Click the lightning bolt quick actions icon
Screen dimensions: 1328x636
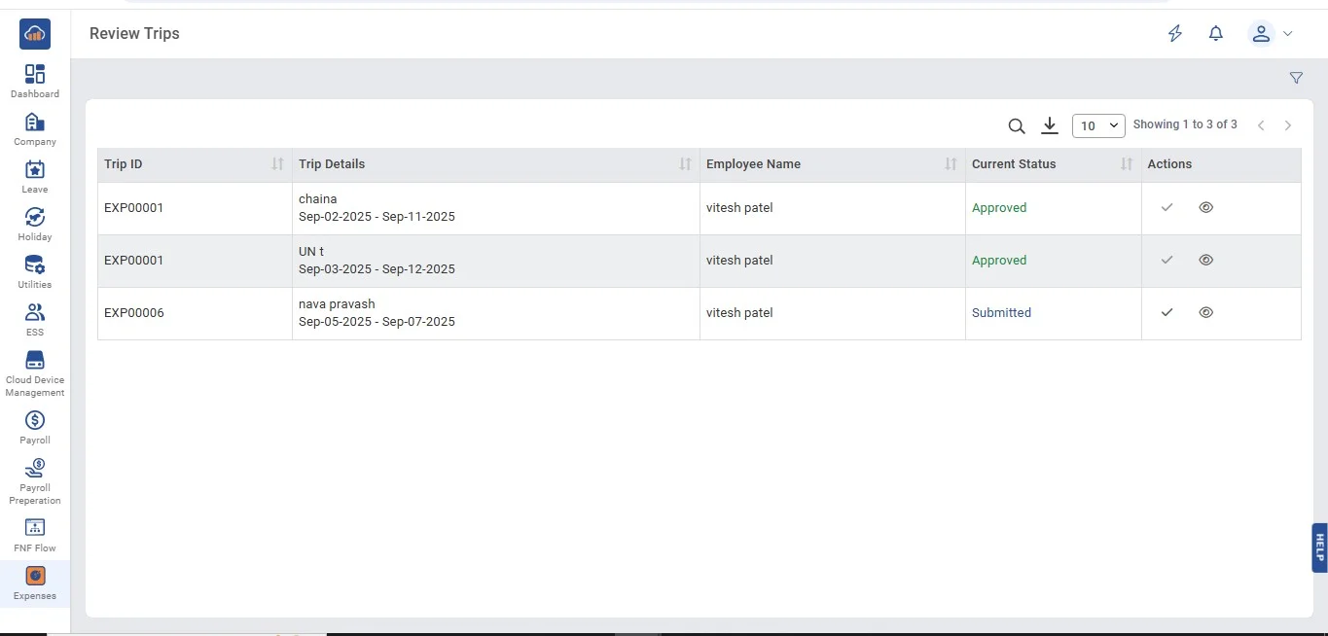[x=1175, y=34]
